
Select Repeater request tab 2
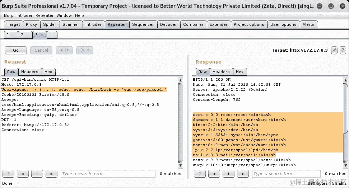tap(22, 35)
